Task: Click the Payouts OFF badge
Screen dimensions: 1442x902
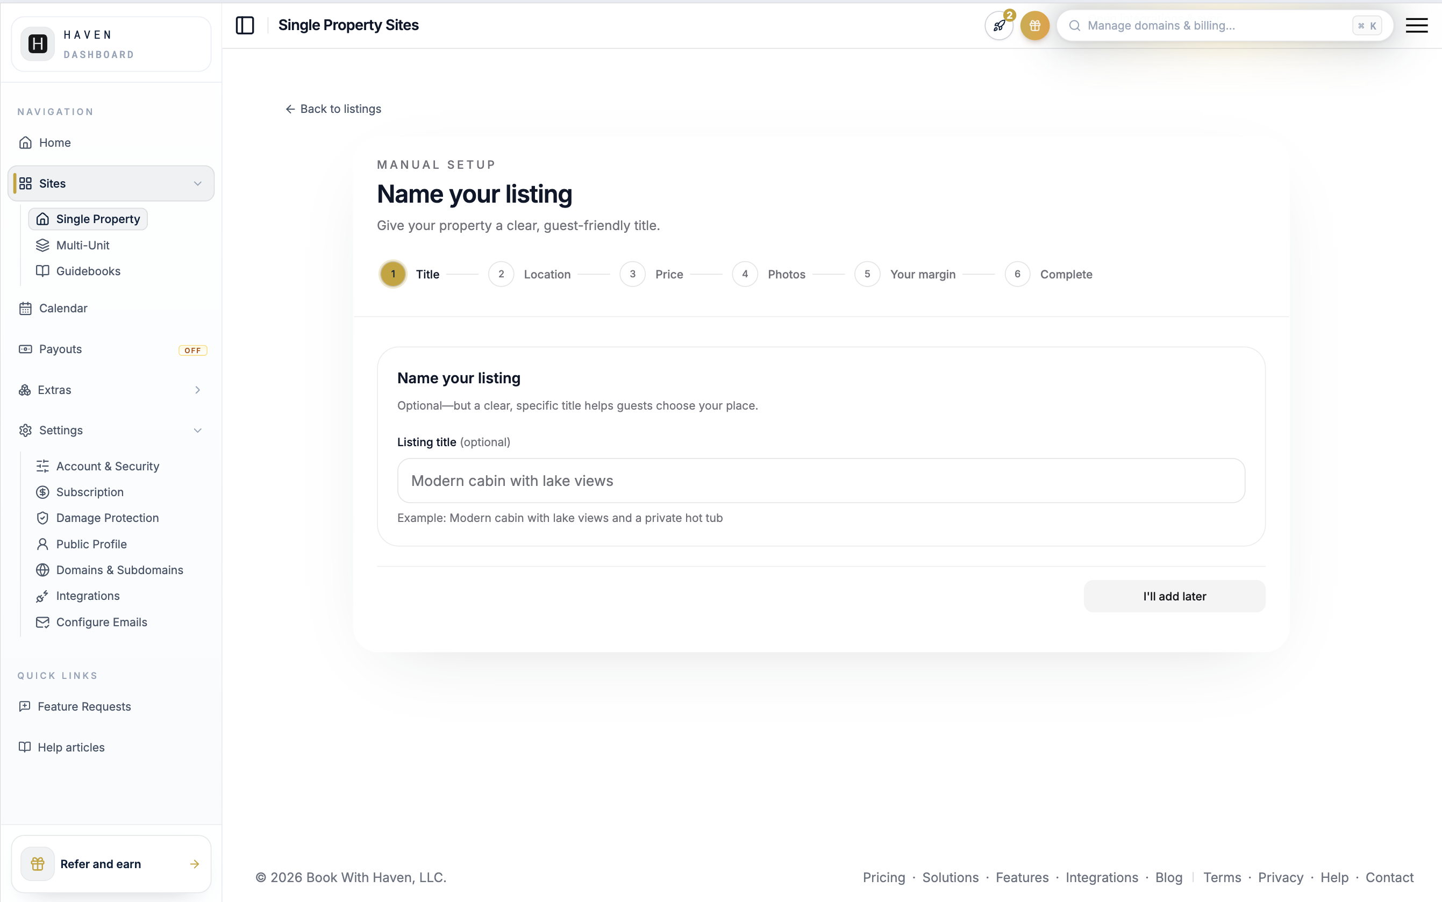Action: pyautogui.click(x=192, y=350)
